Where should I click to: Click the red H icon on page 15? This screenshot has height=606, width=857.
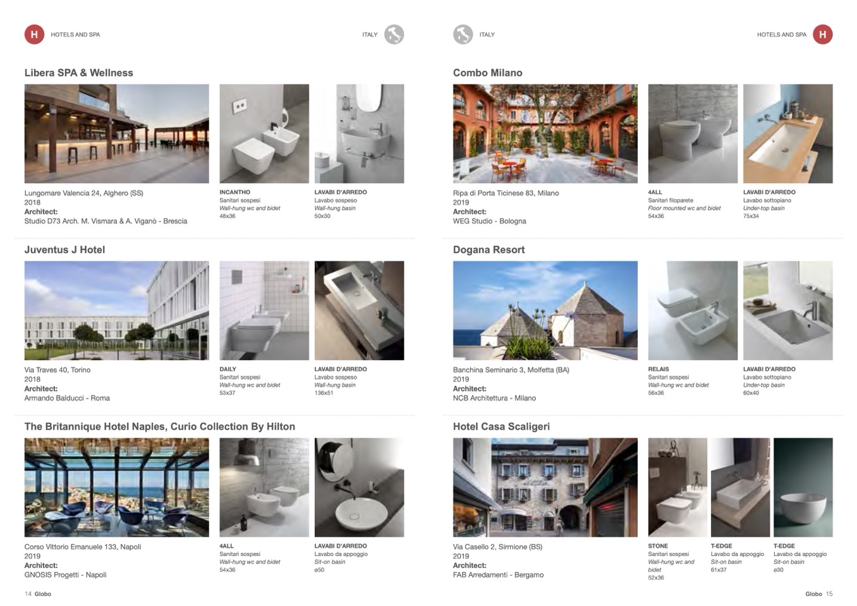point(822,35)
